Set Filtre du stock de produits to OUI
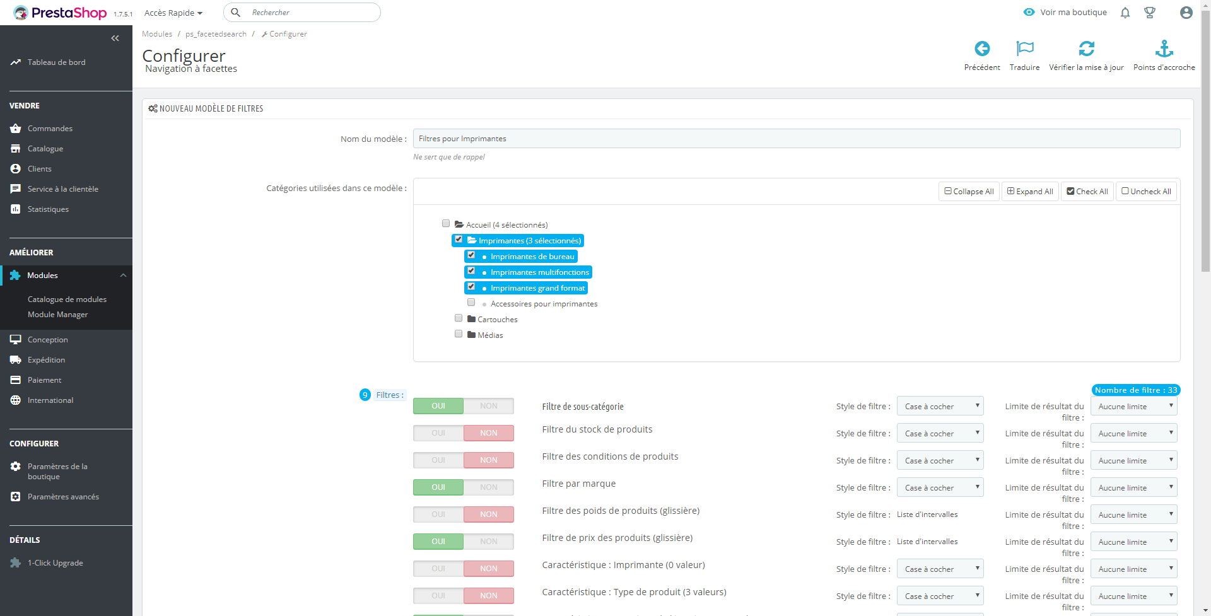The height and width of the screenshot is (616, 1211). coord(438,433)
